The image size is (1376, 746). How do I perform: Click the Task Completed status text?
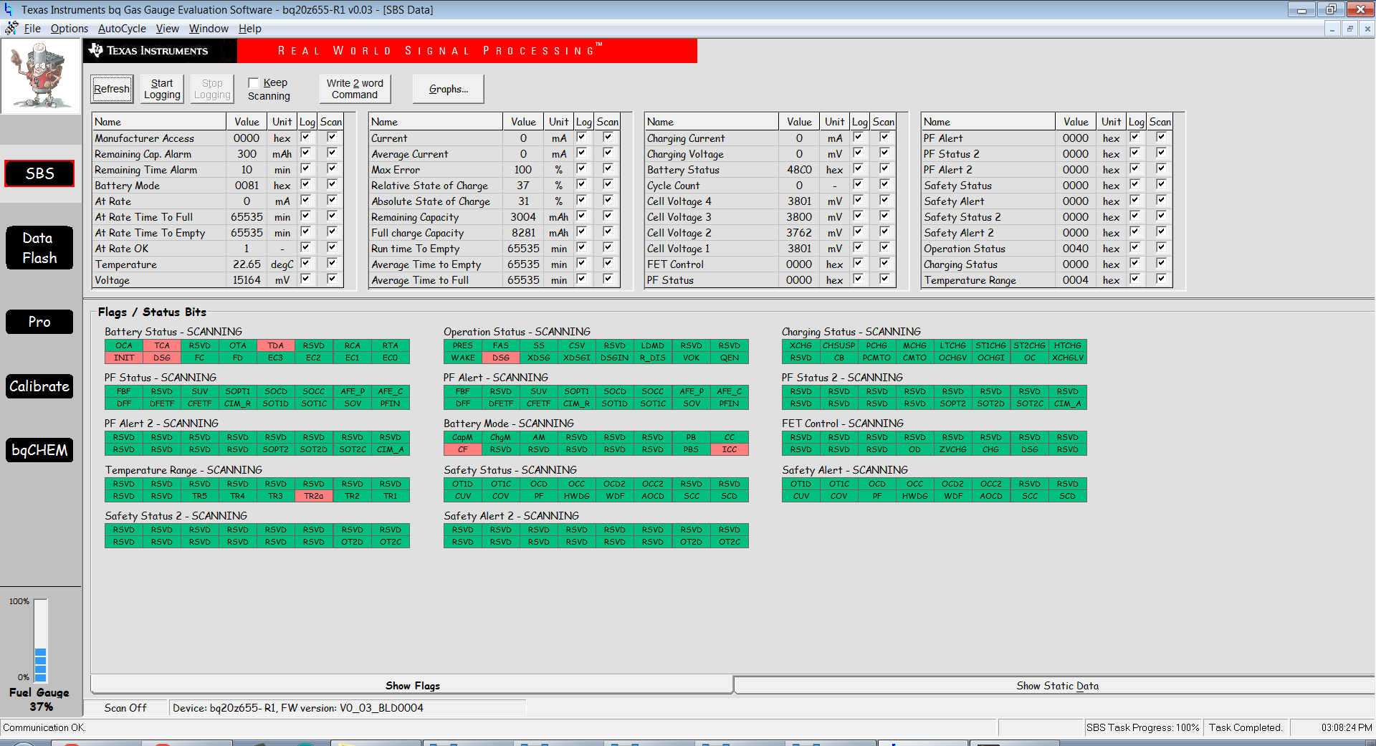point(1246,727)
